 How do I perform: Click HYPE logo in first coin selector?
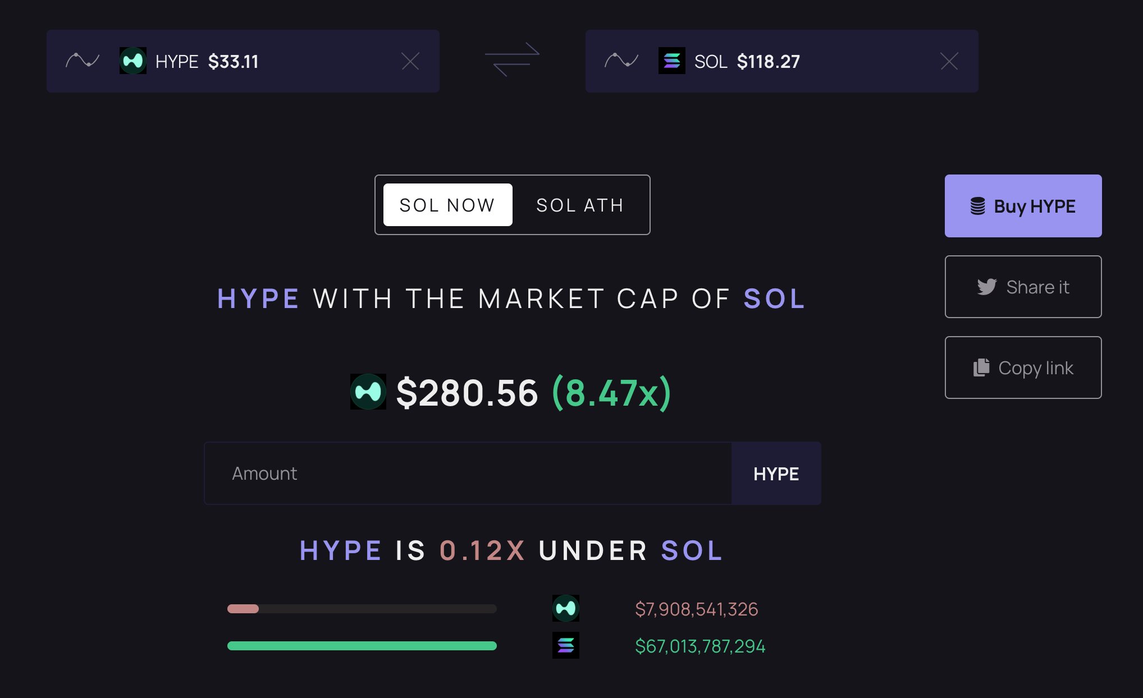(x=133, y=61)
